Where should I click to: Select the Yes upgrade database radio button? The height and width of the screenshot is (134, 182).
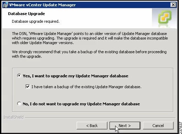tap(19, 76)
